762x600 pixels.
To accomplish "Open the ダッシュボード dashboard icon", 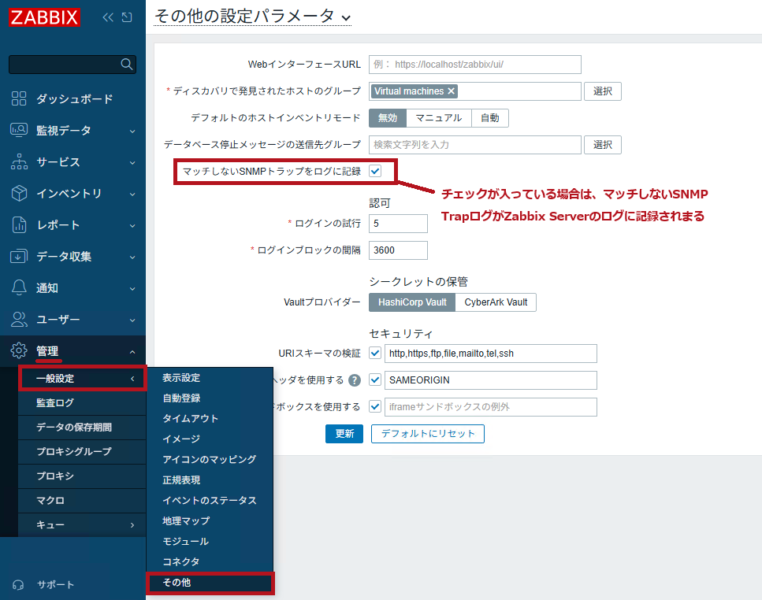I will pos(18,98).
